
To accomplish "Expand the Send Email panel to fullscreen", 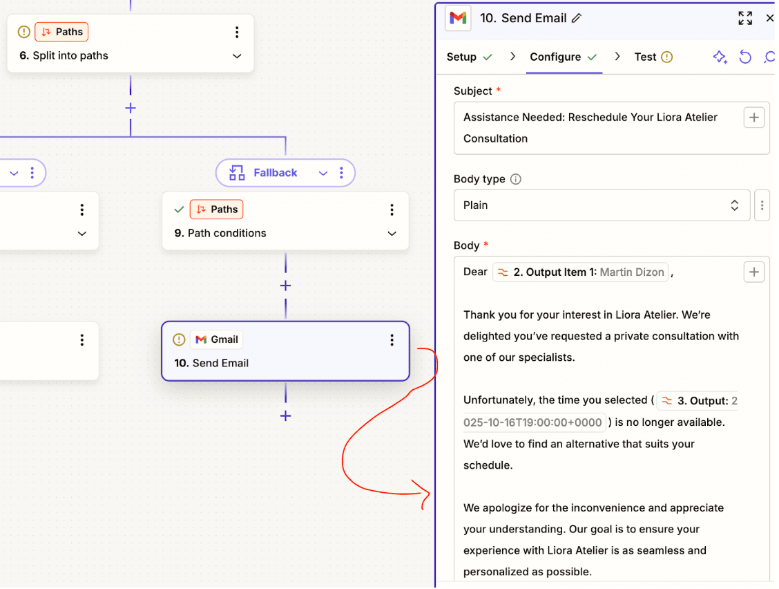I will pos(745,18).
